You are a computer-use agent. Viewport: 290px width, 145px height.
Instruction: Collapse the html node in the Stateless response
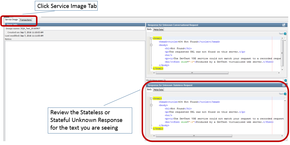coord(151,98)
